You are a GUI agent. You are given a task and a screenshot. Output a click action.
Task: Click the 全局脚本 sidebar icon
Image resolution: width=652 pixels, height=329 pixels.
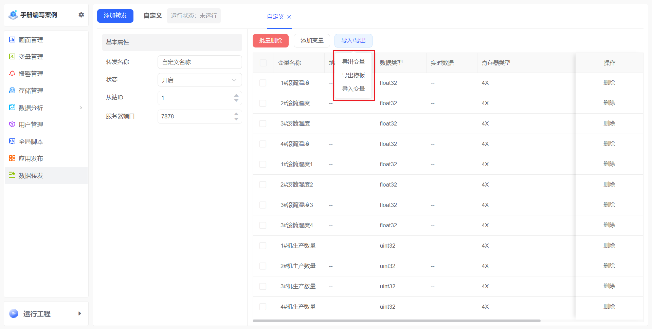point(12,141)
